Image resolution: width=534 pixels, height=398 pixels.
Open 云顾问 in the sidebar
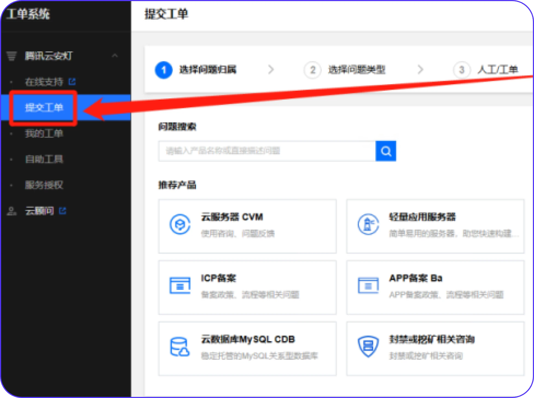pyautogui.click(x=40, y=211)
